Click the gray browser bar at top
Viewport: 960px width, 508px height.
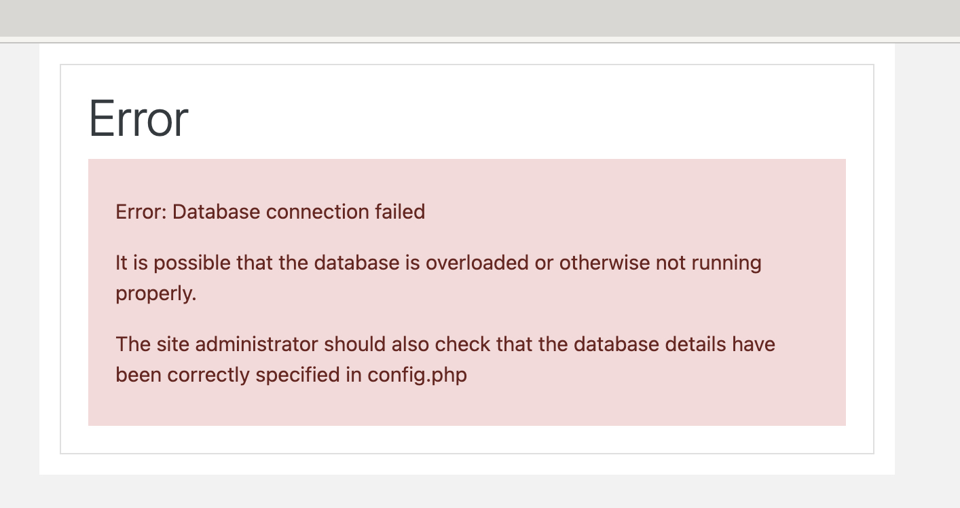pos(480,18)
